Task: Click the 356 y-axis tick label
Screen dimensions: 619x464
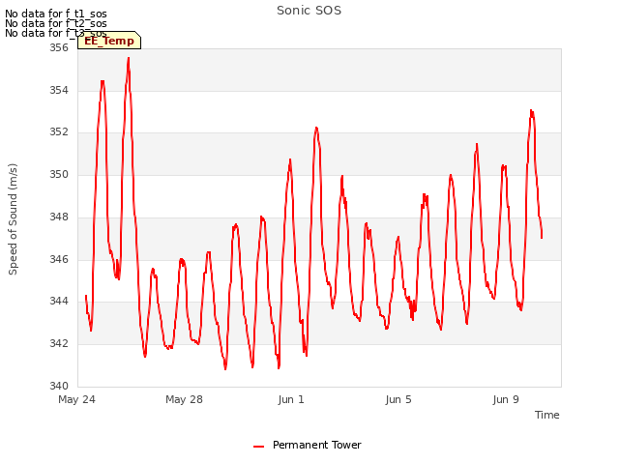Action: (58, 47)
